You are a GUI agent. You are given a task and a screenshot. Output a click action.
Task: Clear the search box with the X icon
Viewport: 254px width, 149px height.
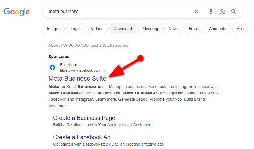pos(197,12)
